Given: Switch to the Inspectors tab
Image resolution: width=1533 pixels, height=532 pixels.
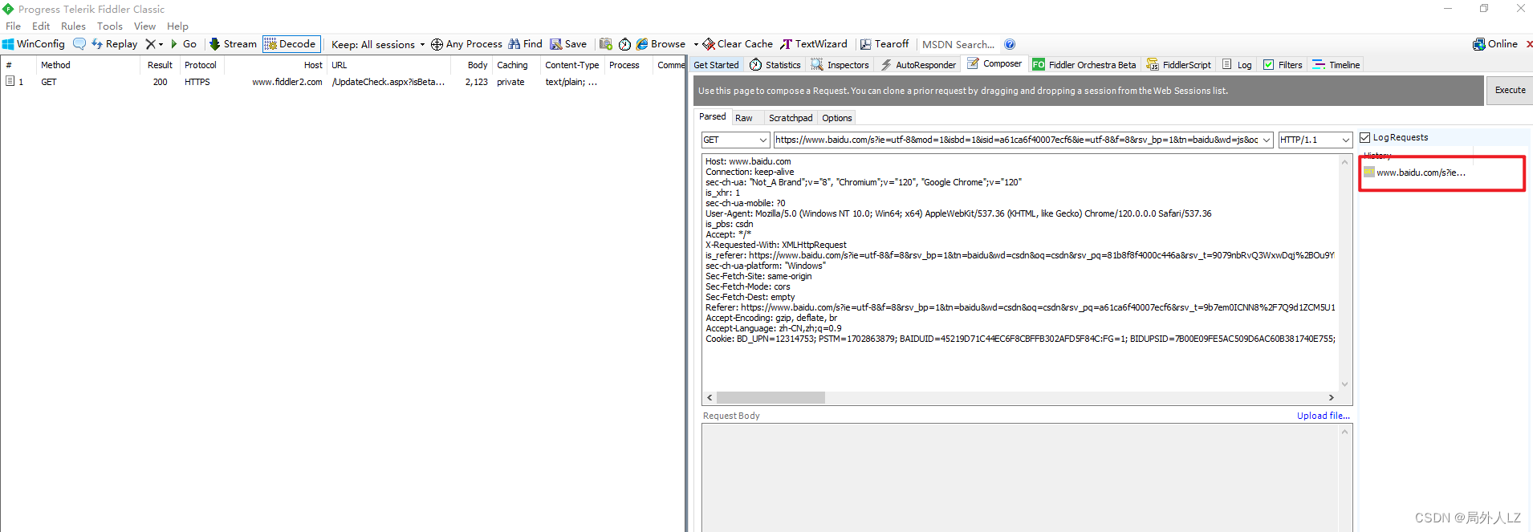Looking at the screenshot, I should (840, 65).
